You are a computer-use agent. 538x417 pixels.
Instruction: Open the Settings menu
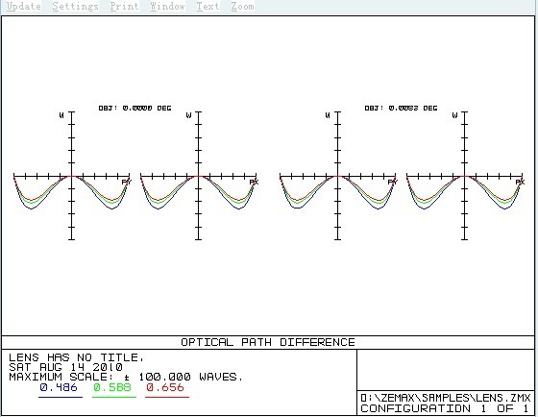tap(76, 7)
